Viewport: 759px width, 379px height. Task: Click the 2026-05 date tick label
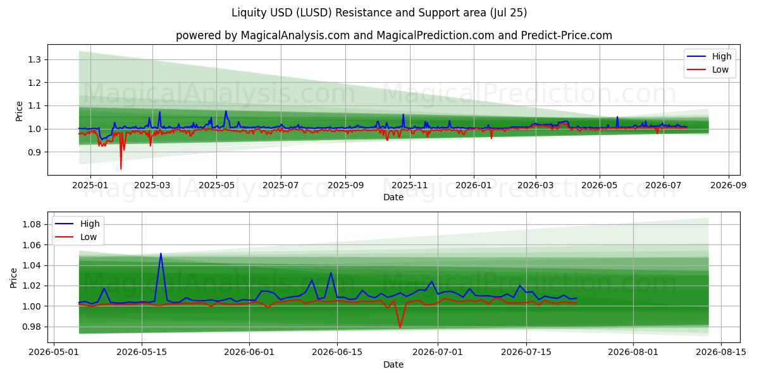click(600, 185)
